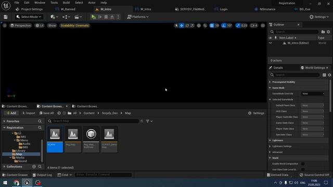Click the viewport layout maximize icon
The height and width of the screenshot is (187, 333).
tap(263, 25)
